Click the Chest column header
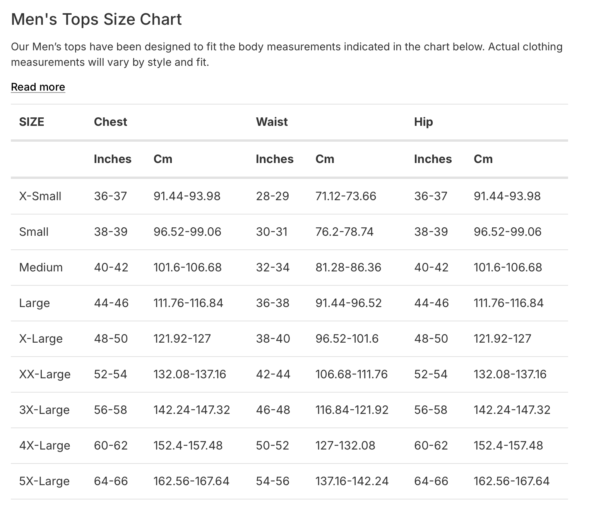This screenshot has height=508, width=589. 110,122
